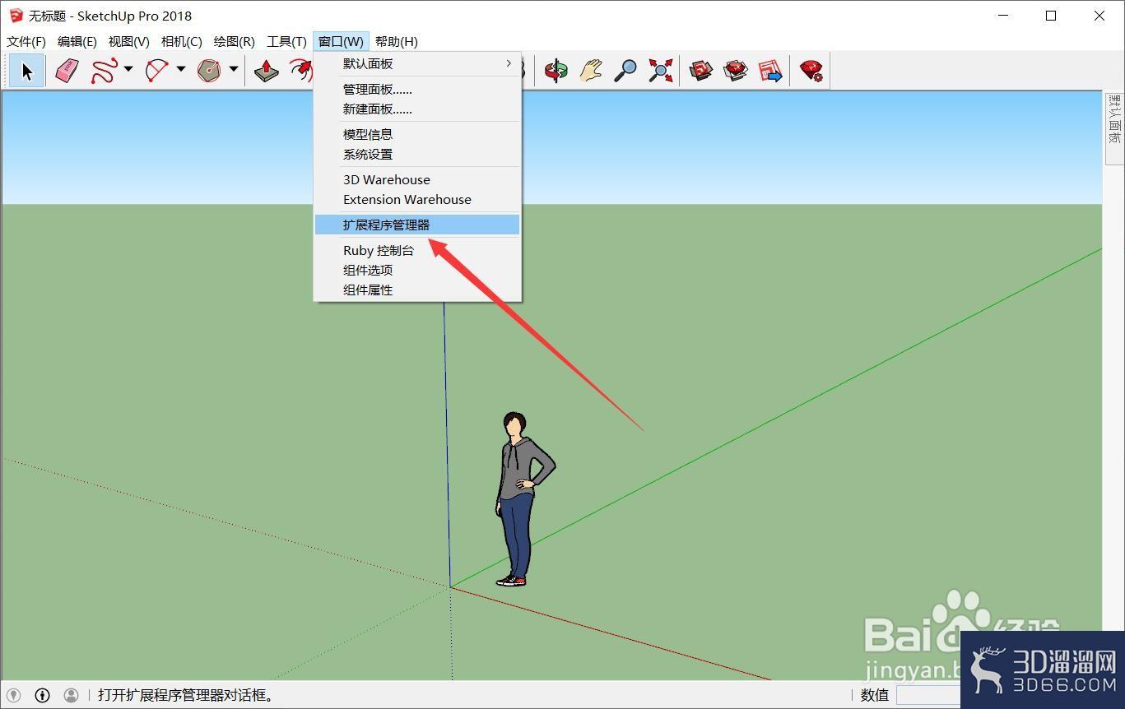
Task: Choose 组件属性 menu entry
Action: pos(417,290)
